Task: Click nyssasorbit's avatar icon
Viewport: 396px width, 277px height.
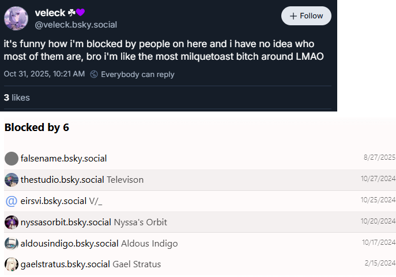Action: click(x=11, y=222)
